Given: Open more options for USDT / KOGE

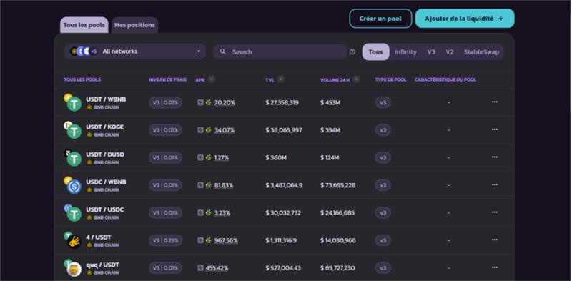Looking at the screenshot, I should pos(495,129).
